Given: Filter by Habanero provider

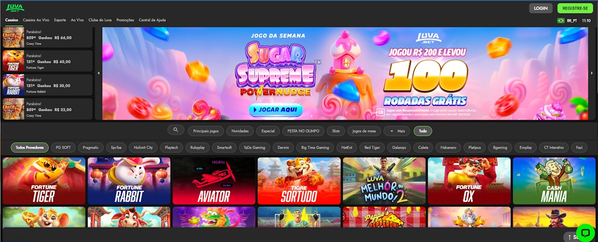Looking at the screenshot, I should click(448, 148).
